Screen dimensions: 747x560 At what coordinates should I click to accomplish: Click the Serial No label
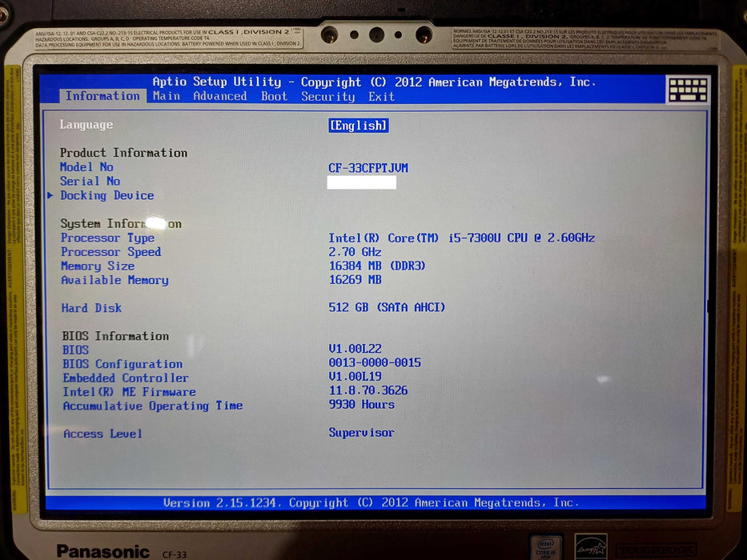tap(90, 182)
